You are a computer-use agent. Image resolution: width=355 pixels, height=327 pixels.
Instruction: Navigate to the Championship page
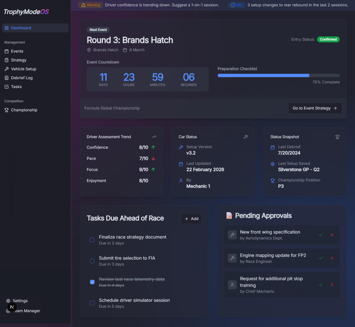24,110
